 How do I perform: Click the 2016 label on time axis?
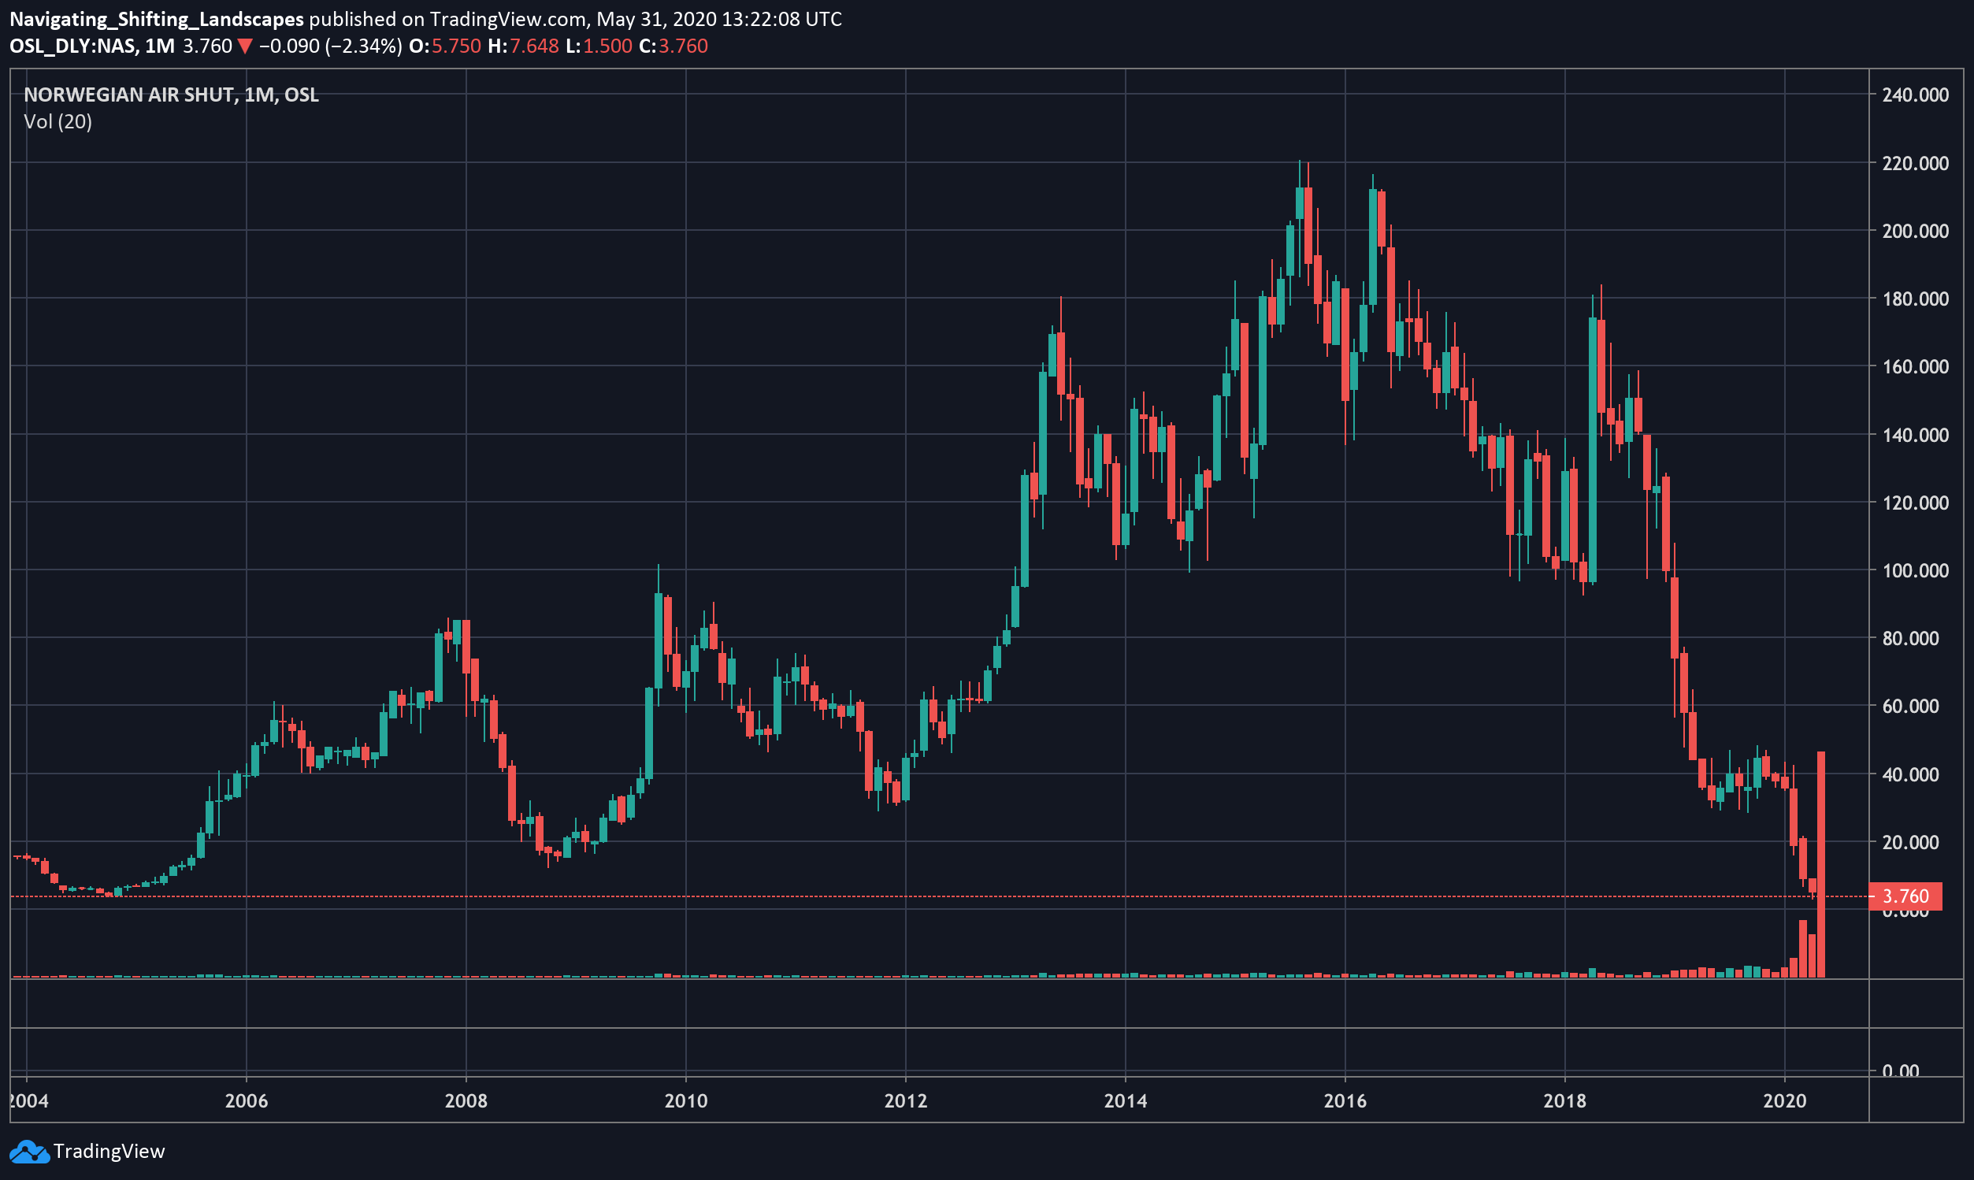point(1345,1101)
